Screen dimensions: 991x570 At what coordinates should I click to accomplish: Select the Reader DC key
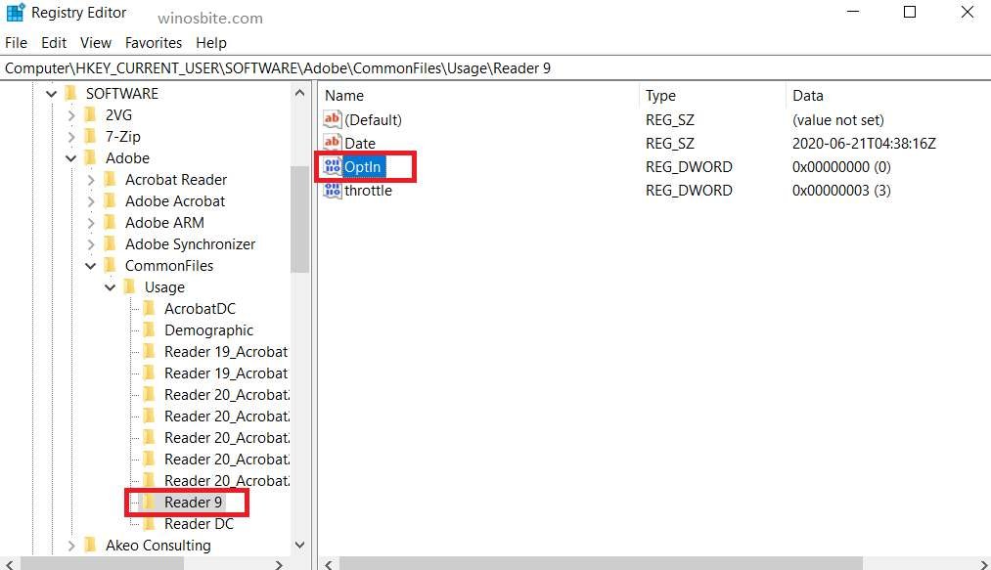(x=149, y=523)
